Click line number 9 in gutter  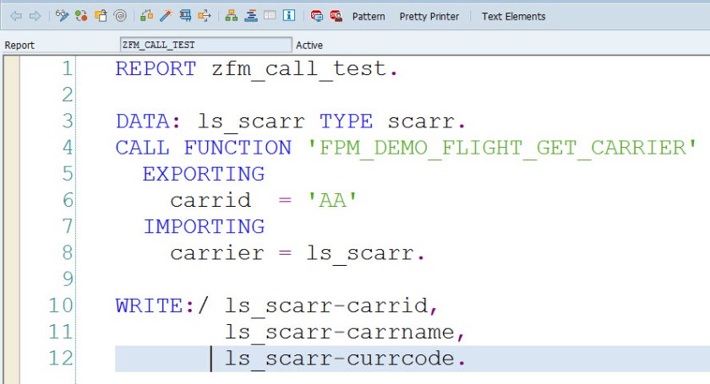point(68,279)
